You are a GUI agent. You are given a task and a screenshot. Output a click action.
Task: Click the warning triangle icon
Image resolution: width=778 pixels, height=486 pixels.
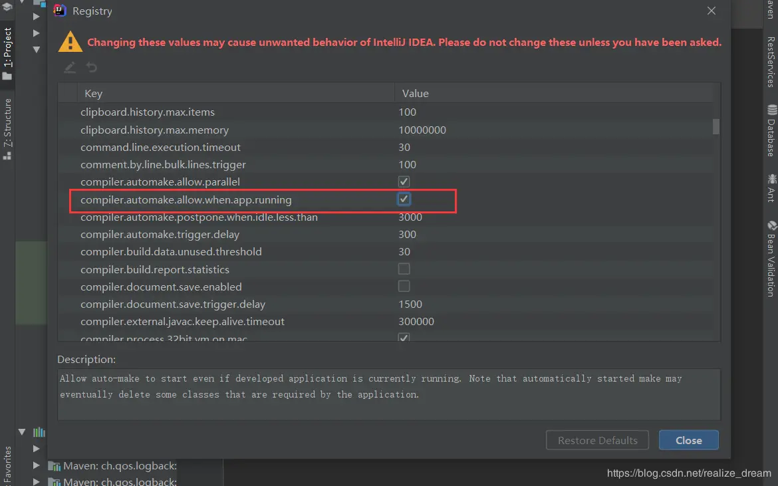click(x=70, y=42)
